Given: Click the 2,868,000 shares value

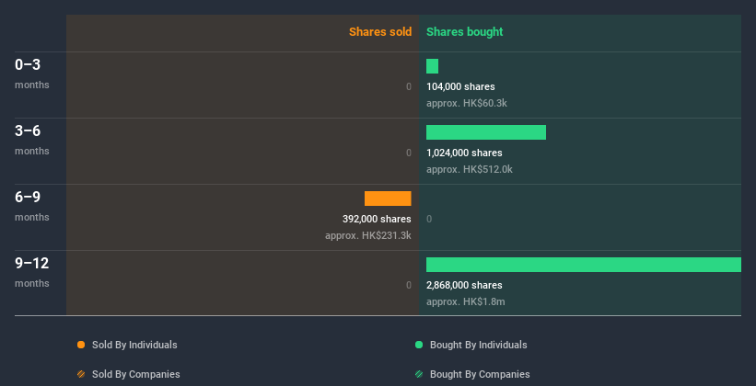Looking at the screenshot, I should click(464, 285).
